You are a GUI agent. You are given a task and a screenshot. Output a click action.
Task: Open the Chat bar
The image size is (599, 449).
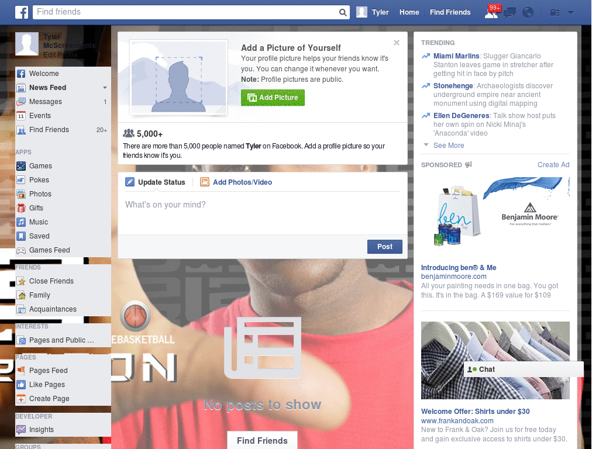(x=524, y=369)
